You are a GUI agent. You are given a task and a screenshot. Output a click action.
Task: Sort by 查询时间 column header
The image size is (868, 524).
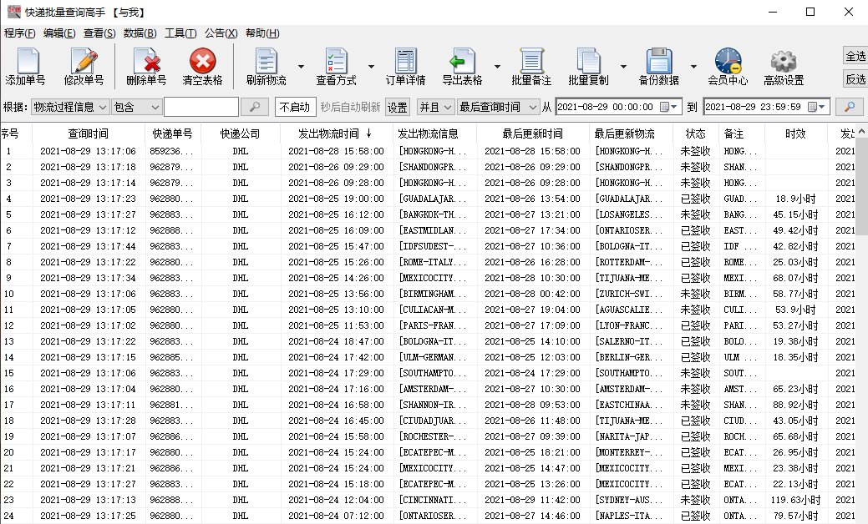89,134
